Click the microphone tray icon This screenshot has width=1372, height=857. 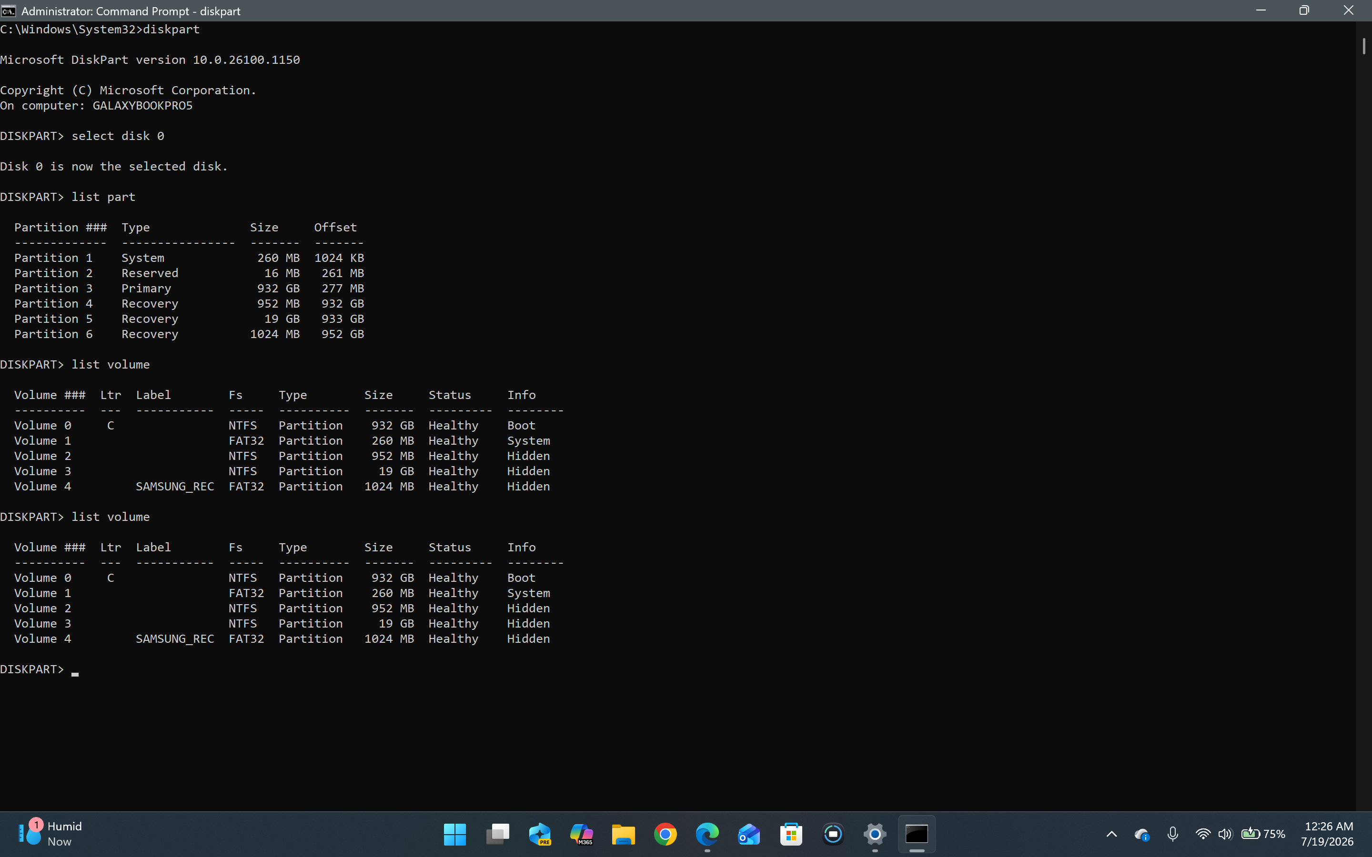pos(1172,834)
